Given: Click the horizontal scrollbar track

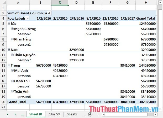Looking at the screenshot, I should tap(150, 114).
